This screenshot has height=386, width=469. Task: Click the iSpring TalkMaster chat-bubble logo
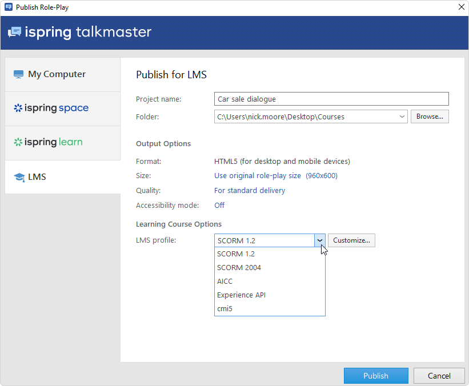[x=14, y=32]
